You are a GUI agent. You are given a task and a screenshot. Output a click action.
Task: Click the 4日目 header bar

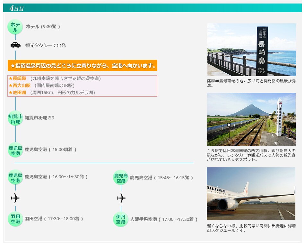(152, 8)
